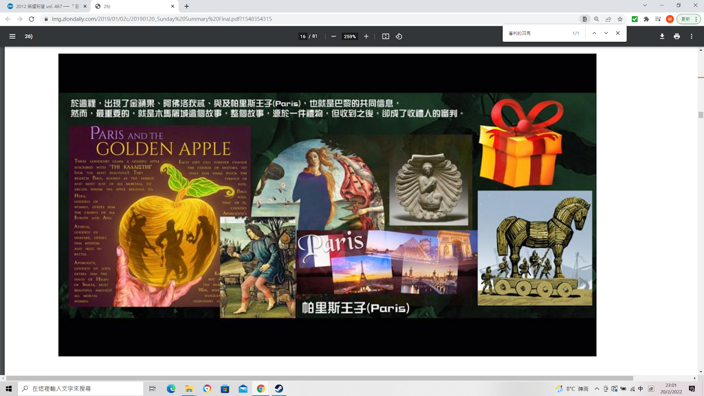Click the Windows taskbar search box
The width and height of the screenshot is (704, 396).
click(81, 389)
